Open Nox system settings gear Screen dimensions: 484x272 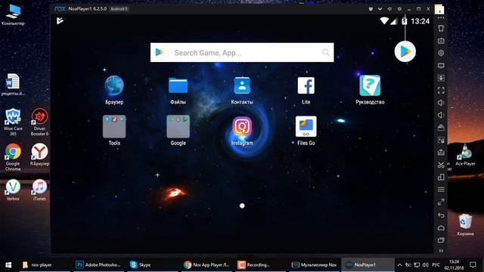click(x=399, y=9)
